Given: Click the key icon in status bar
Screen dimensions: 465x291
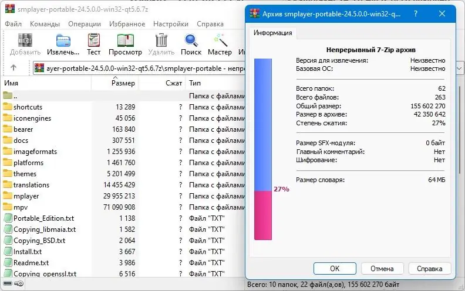Looking at the screenshot, I should click(x=19, y=283).
